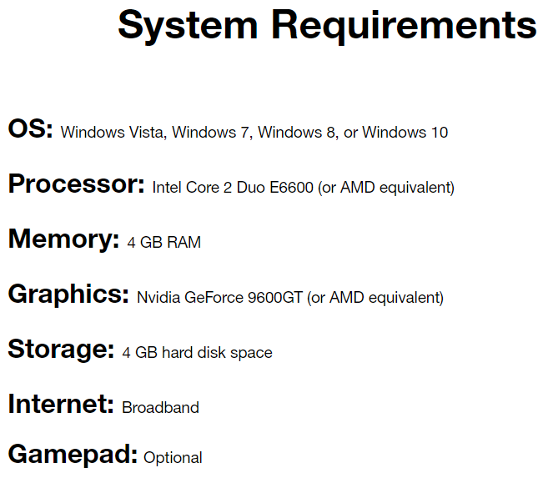Select the Optional text
The height and width of the screenshot is (483, 548).
(173, 458)
